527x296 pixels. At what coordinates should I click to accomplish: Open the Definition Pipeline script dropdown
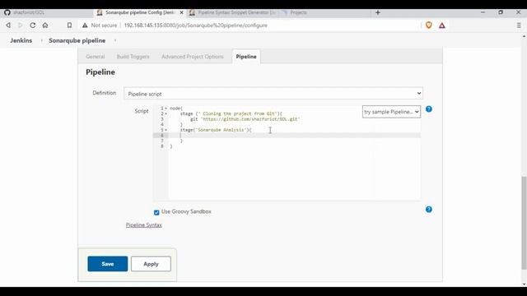pos(273,93)
